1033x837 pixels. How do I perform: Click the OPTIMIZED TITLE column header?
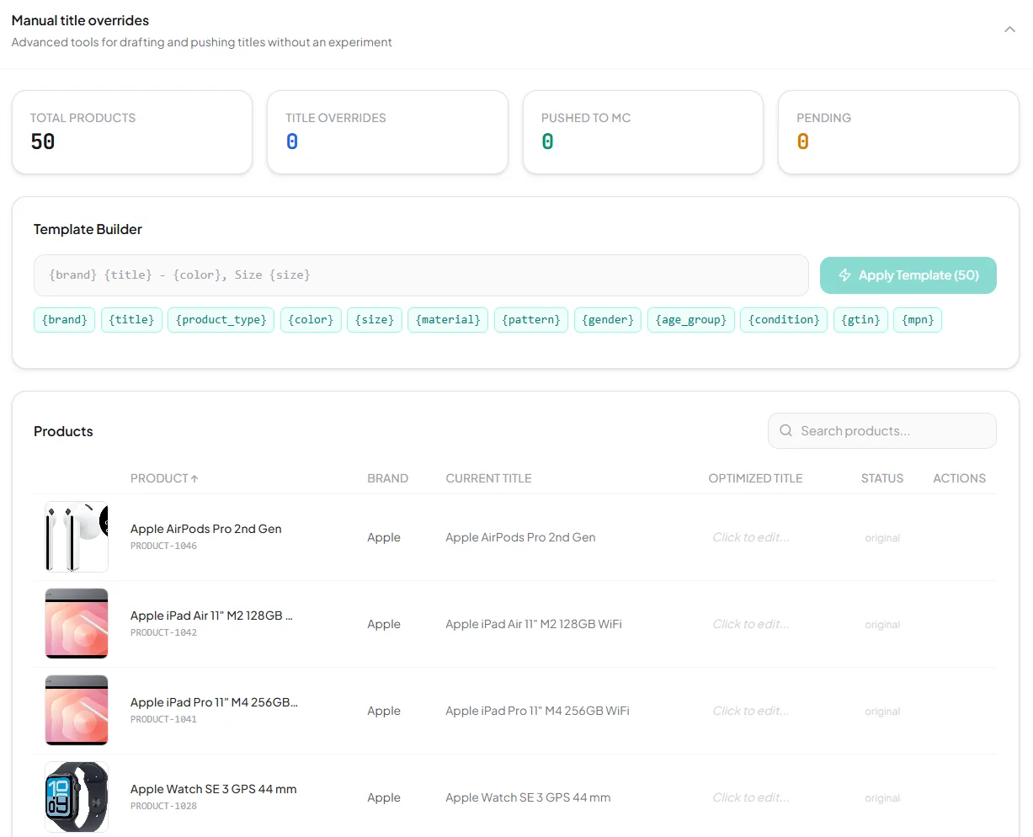(755, 478)
